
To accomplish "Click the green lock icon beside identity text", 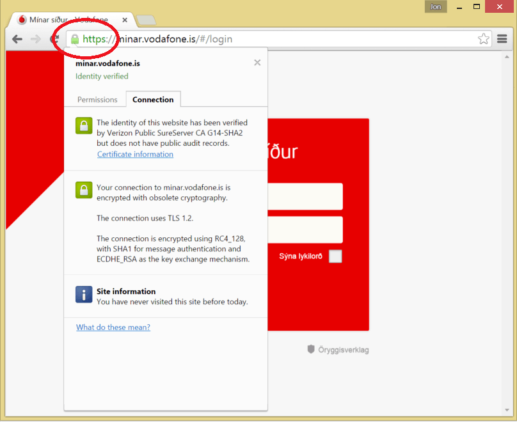I will pyautogui.click(x=84, y=126).
